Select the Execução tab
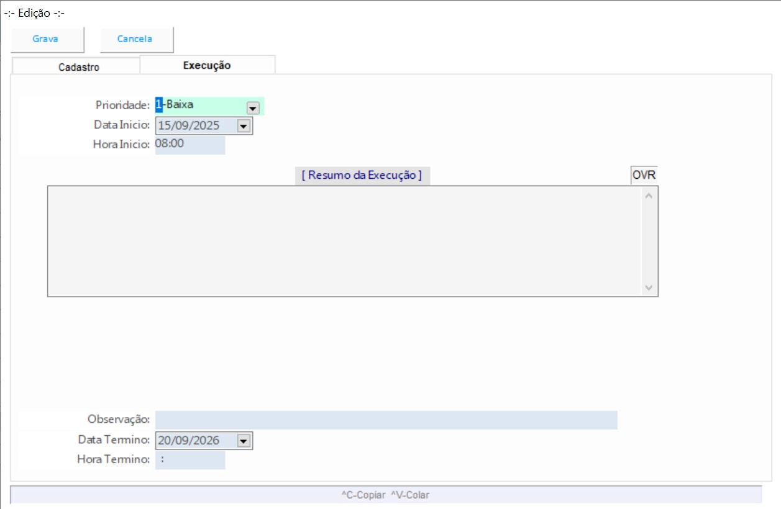The height and width of the screenshot is (509, 781). click(207, 65)
